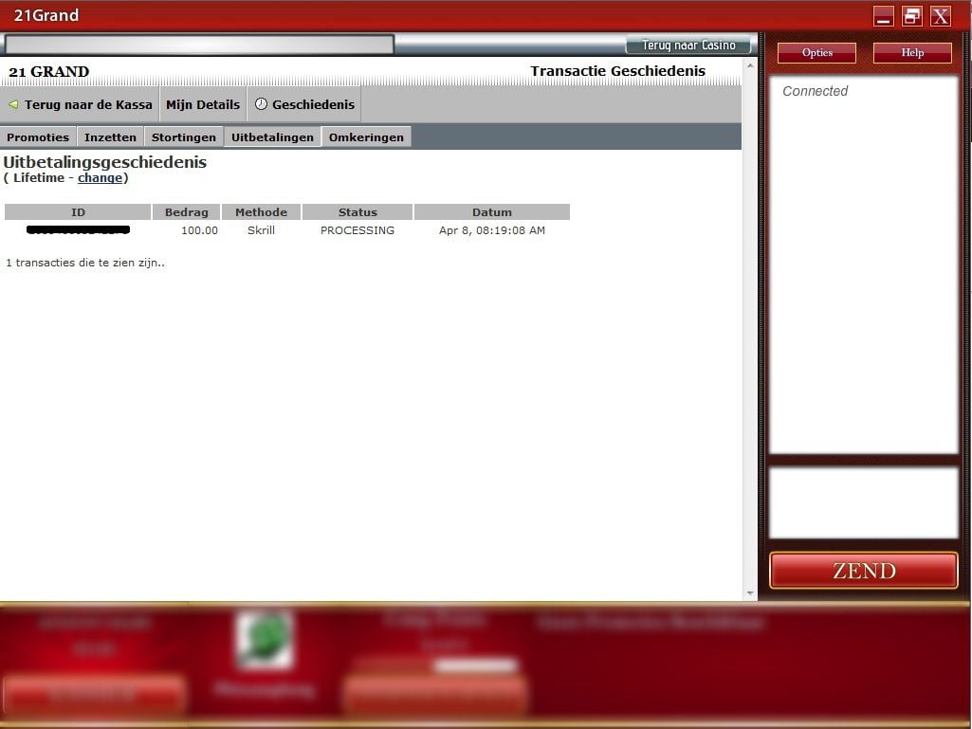Image resolution: width=972 pixels, height=729 pixels.
Task: Click into the chat message input box
Action: click(864, 502)
